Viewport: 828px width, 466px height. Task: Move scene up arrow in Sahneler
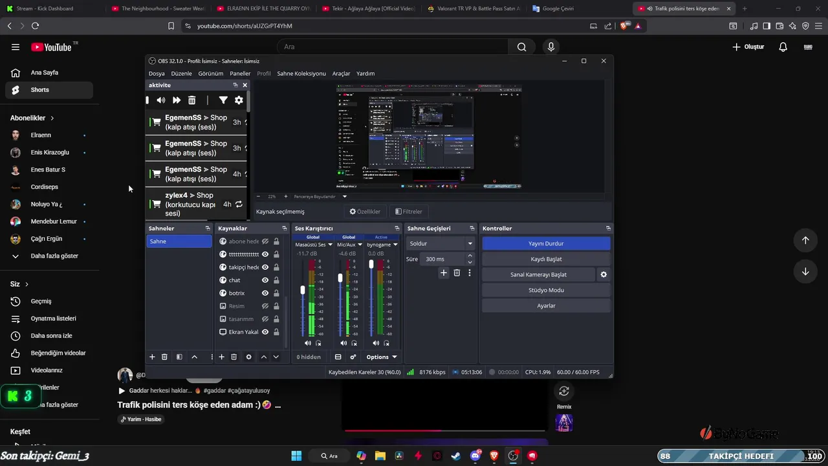click(194, 357)
